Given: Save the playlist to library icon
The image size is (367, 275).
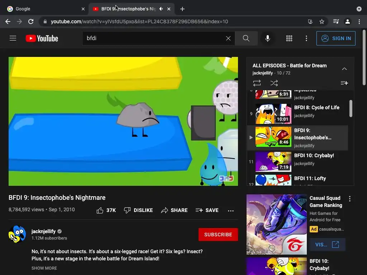Looking at the screenshot, I should pyautogui.click(x=344, y=83).
